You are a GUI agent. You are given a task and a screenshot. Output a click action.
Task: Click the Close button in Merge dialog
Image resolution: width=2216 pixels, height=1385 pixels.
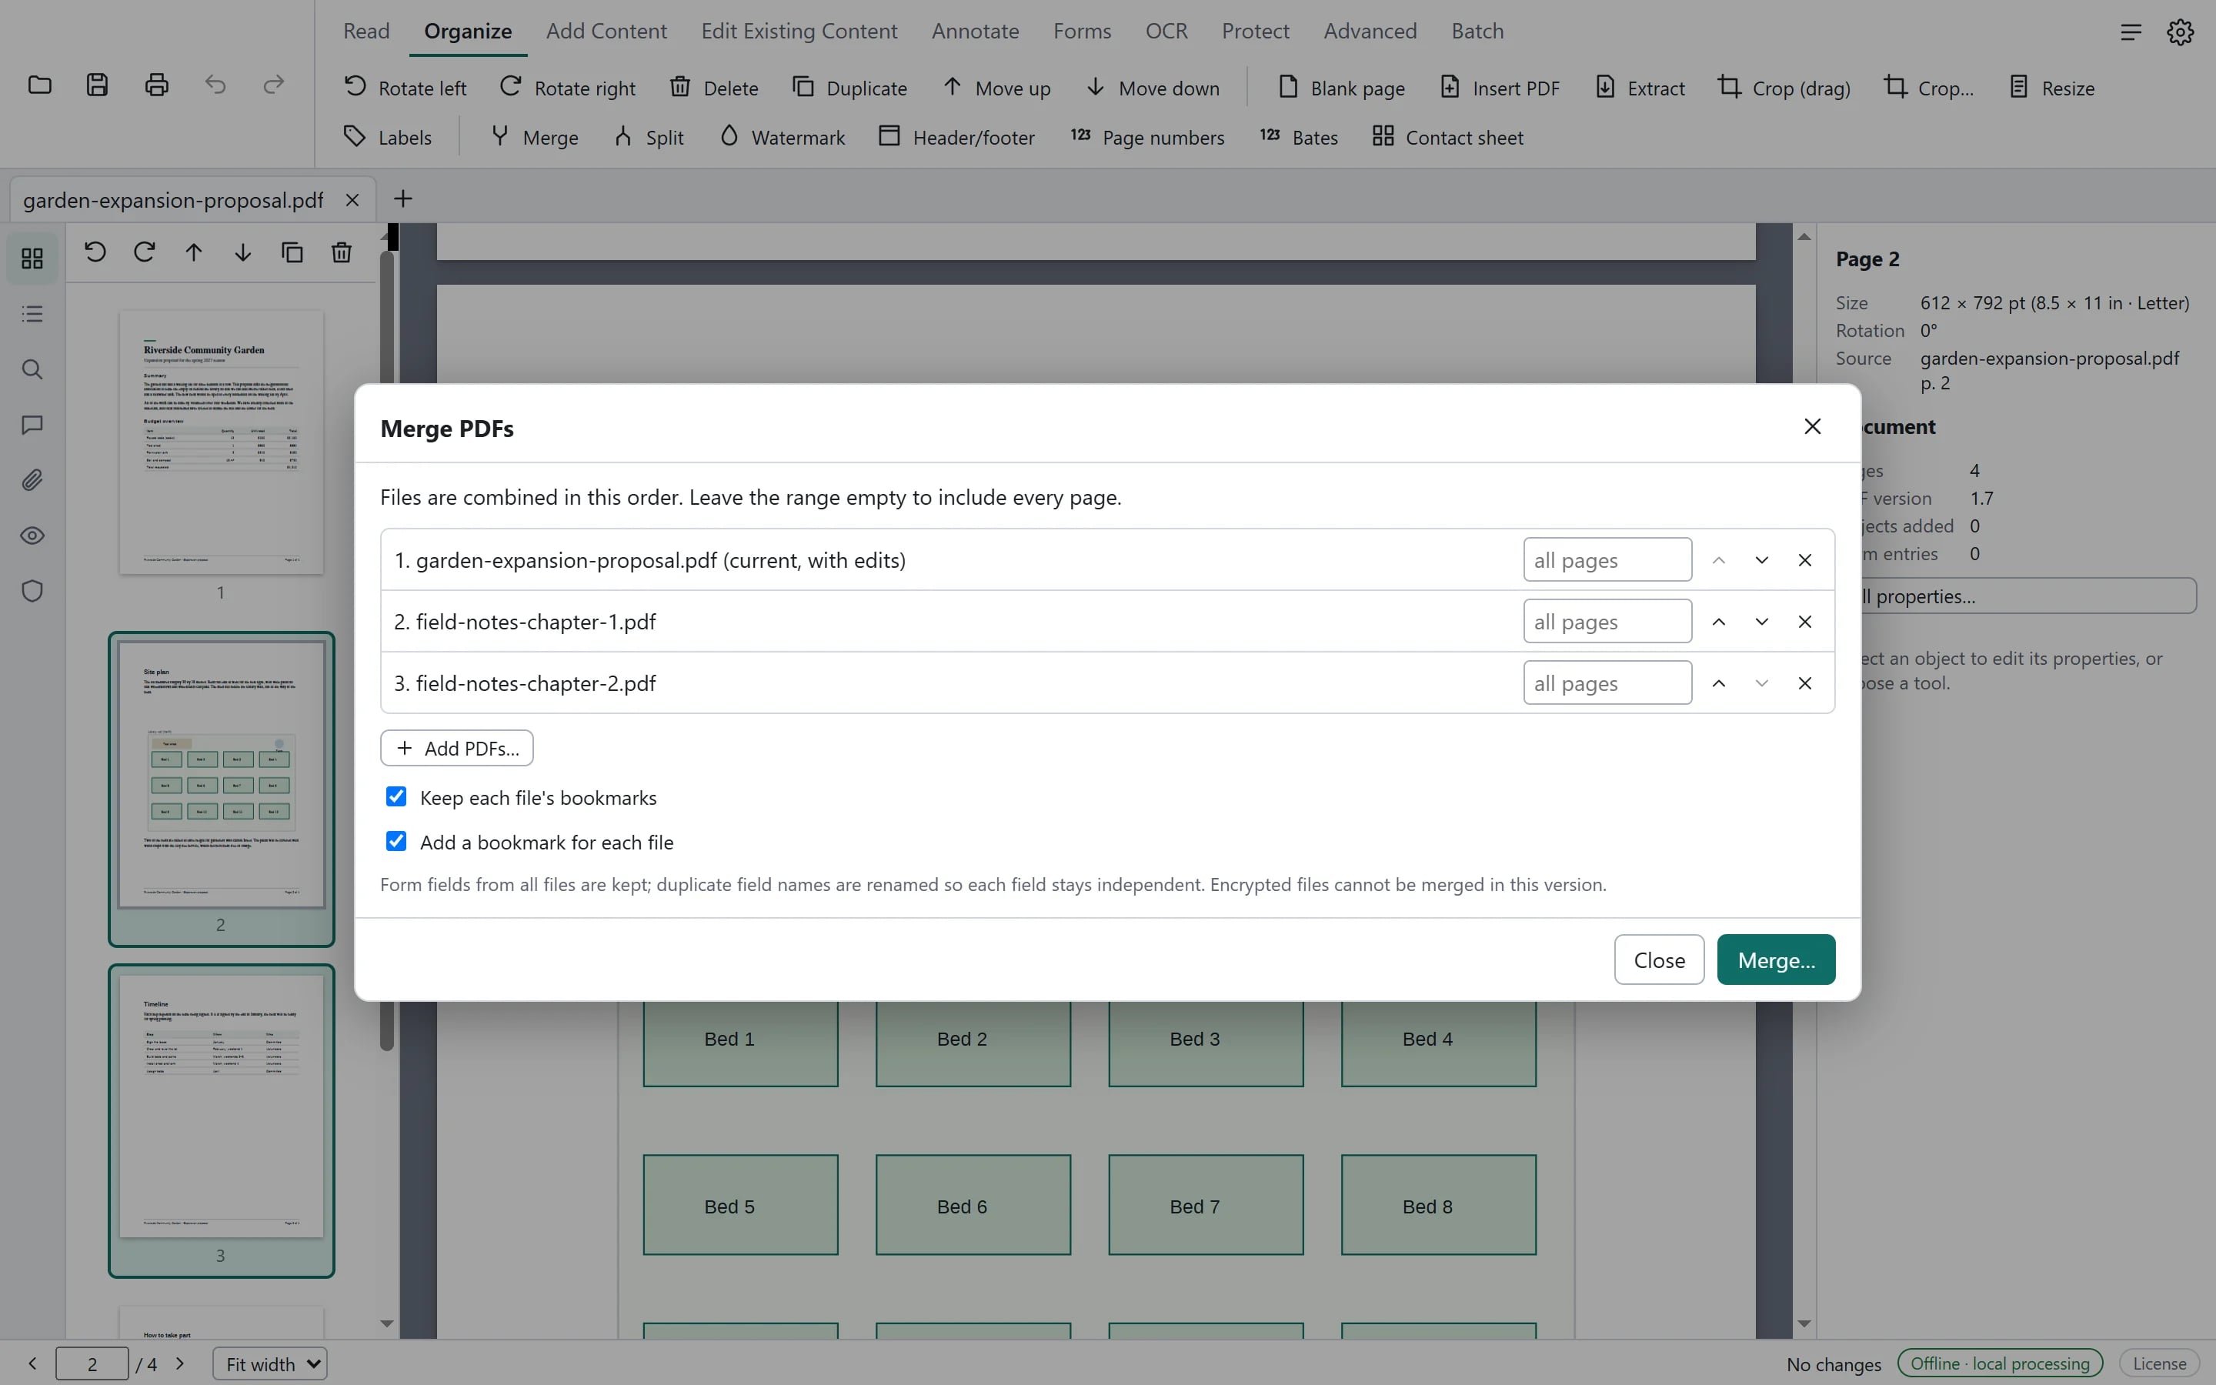[x=1659, y=960]
